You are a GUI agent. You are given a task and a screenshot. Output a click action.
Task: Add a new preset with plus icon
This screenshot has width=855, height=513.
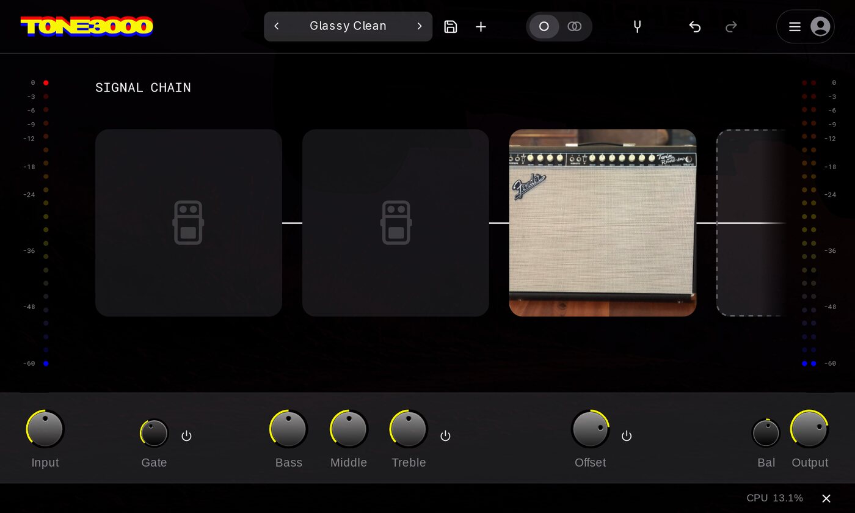click(481, 26)
